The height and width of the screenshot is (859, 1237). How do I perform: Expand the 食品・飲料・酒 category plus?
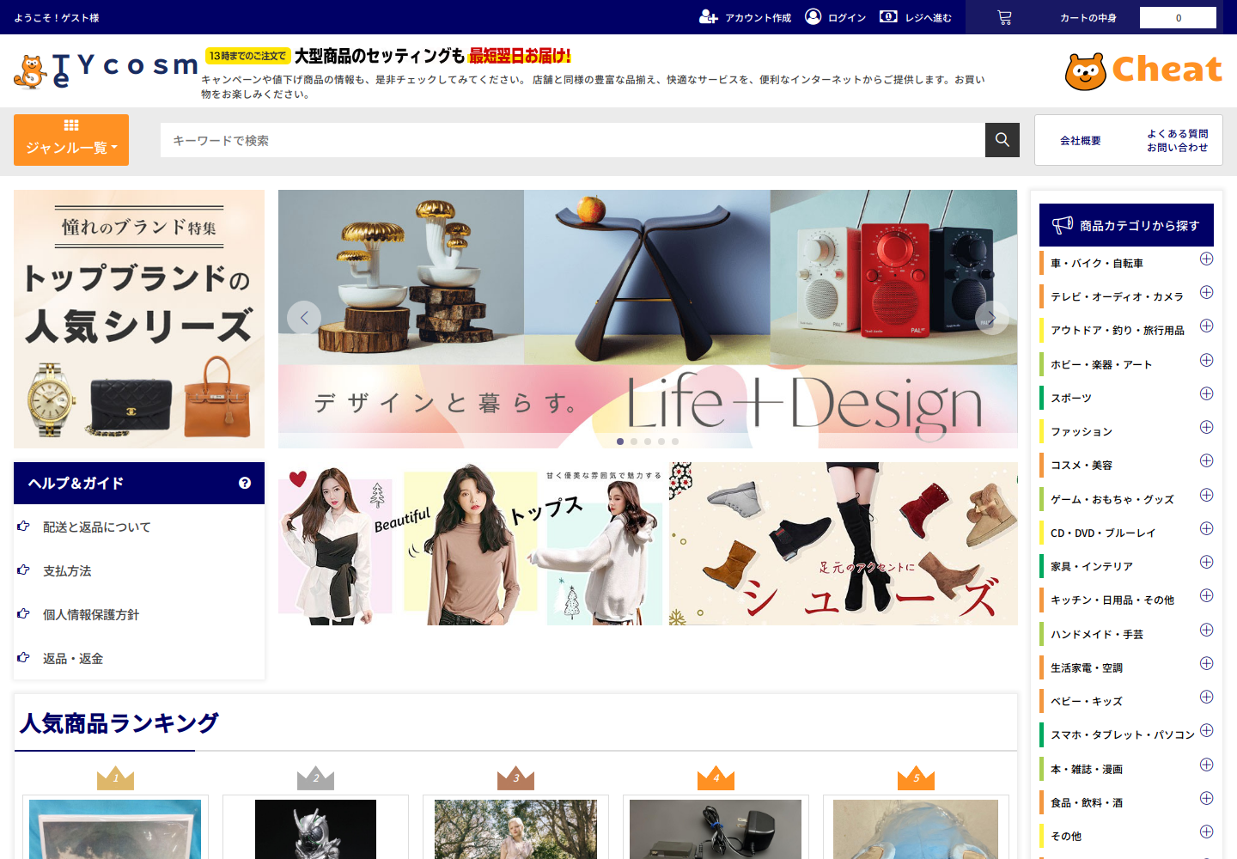click(x=1206, y=798)
